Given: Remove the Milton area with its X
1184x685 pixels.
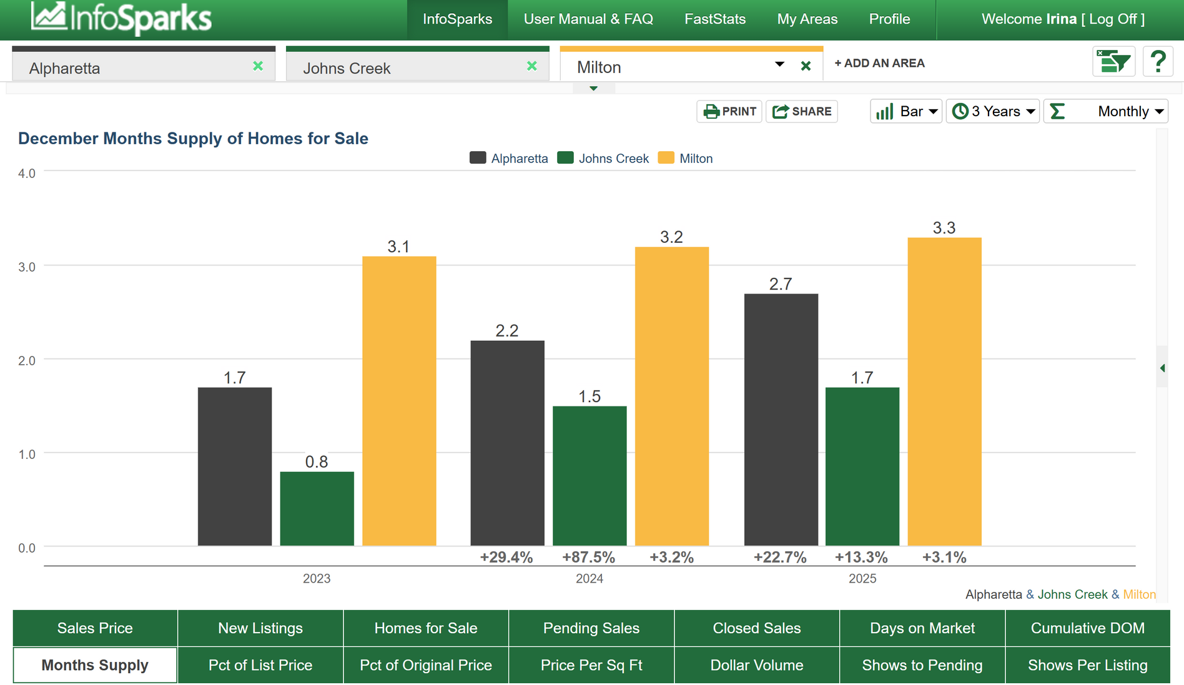Looking at the screenshot, I should tap(806, 66).
